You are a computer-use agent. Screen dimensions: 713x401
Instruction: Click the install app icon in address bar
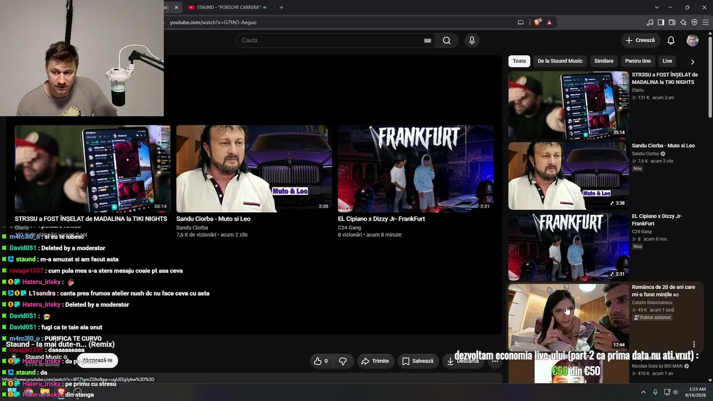[521, 22]
